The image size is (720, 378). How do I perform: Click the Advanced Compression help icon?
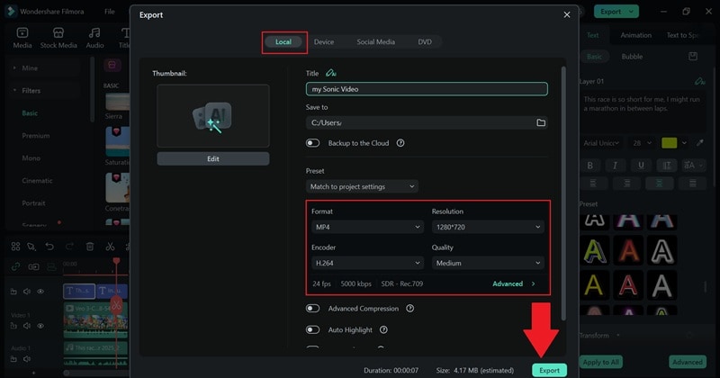(410, 308)
